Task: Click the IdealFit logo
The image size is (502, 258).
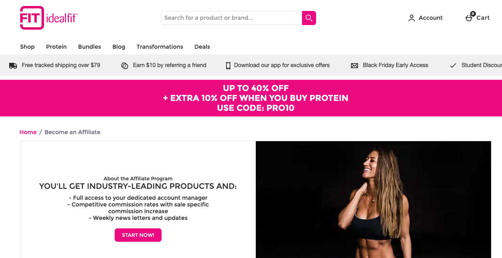Action: [49, 18]
